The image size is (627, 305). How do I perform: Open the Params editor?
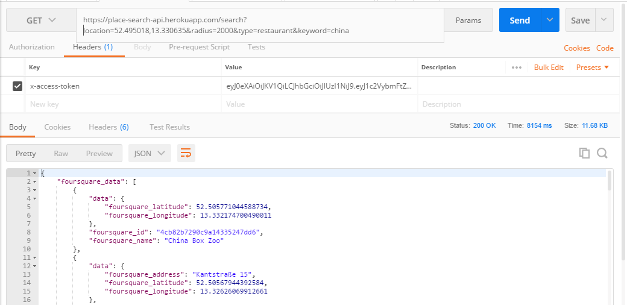[468, 20]
